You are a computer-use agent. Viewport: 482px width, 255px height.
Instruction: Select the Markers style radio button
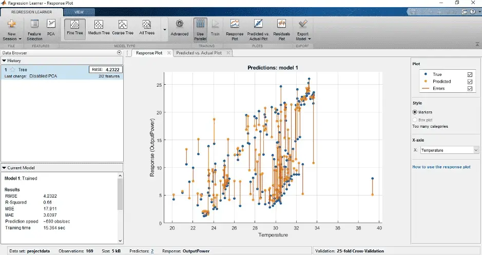[x=415, y=112]
